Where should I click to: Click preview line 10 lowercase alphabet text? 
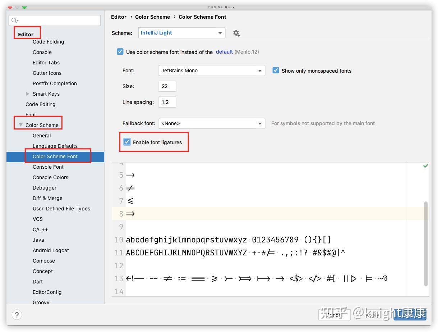[186, 240]
